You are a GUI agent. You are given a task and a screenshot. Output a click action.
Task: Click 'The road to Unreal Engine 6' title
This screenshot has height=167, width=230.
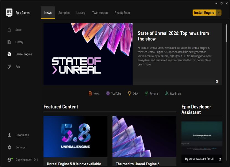point(138,164)
